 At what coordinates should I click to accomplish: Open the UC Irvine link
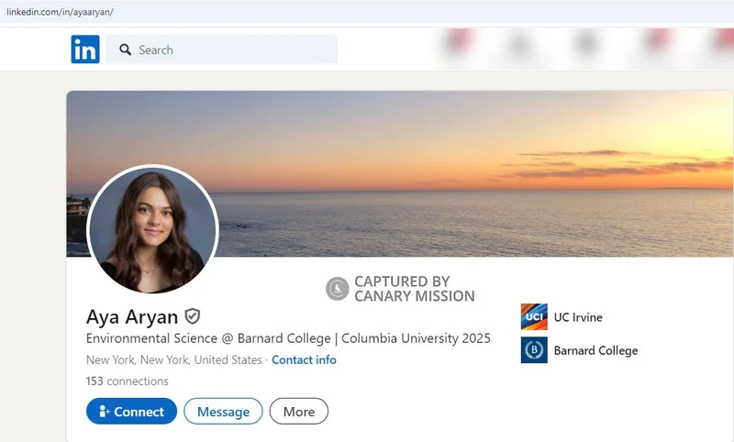578,317
